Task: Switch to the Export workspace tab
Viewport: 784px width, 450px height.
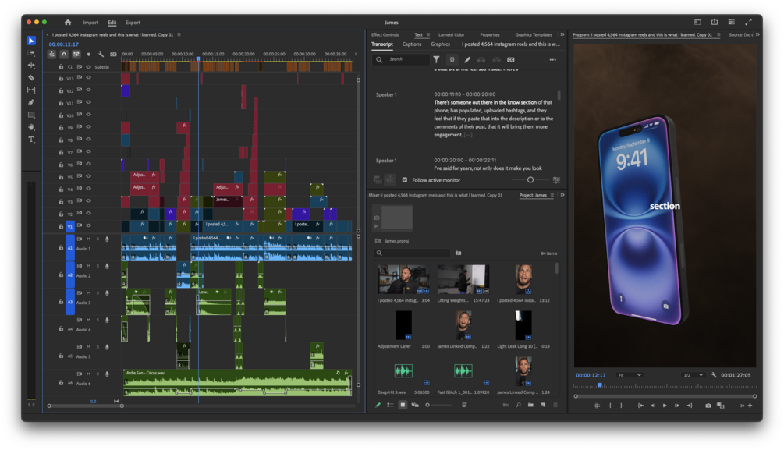Action: tap(133, 23)
